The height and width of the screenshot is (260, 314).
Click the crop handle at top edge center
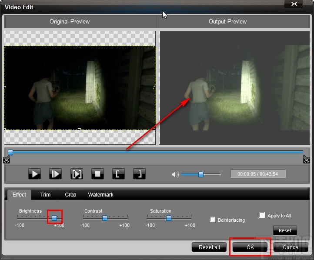coord(80,47)
